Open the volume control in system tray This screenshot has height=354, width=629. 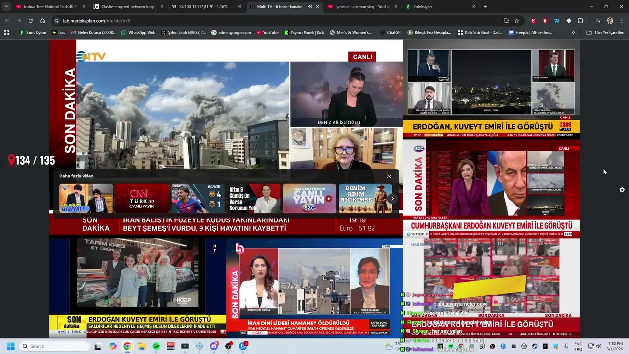click(x=599, y=346)
